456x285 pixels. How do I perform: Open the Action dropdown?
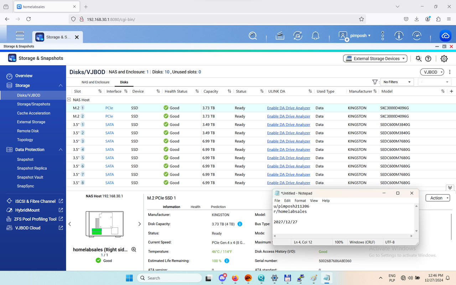click(438, 198)
